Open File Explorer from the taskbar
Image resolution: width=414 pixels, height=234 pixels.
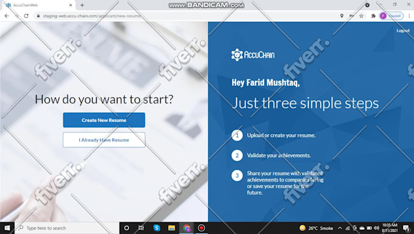(172, 228)
